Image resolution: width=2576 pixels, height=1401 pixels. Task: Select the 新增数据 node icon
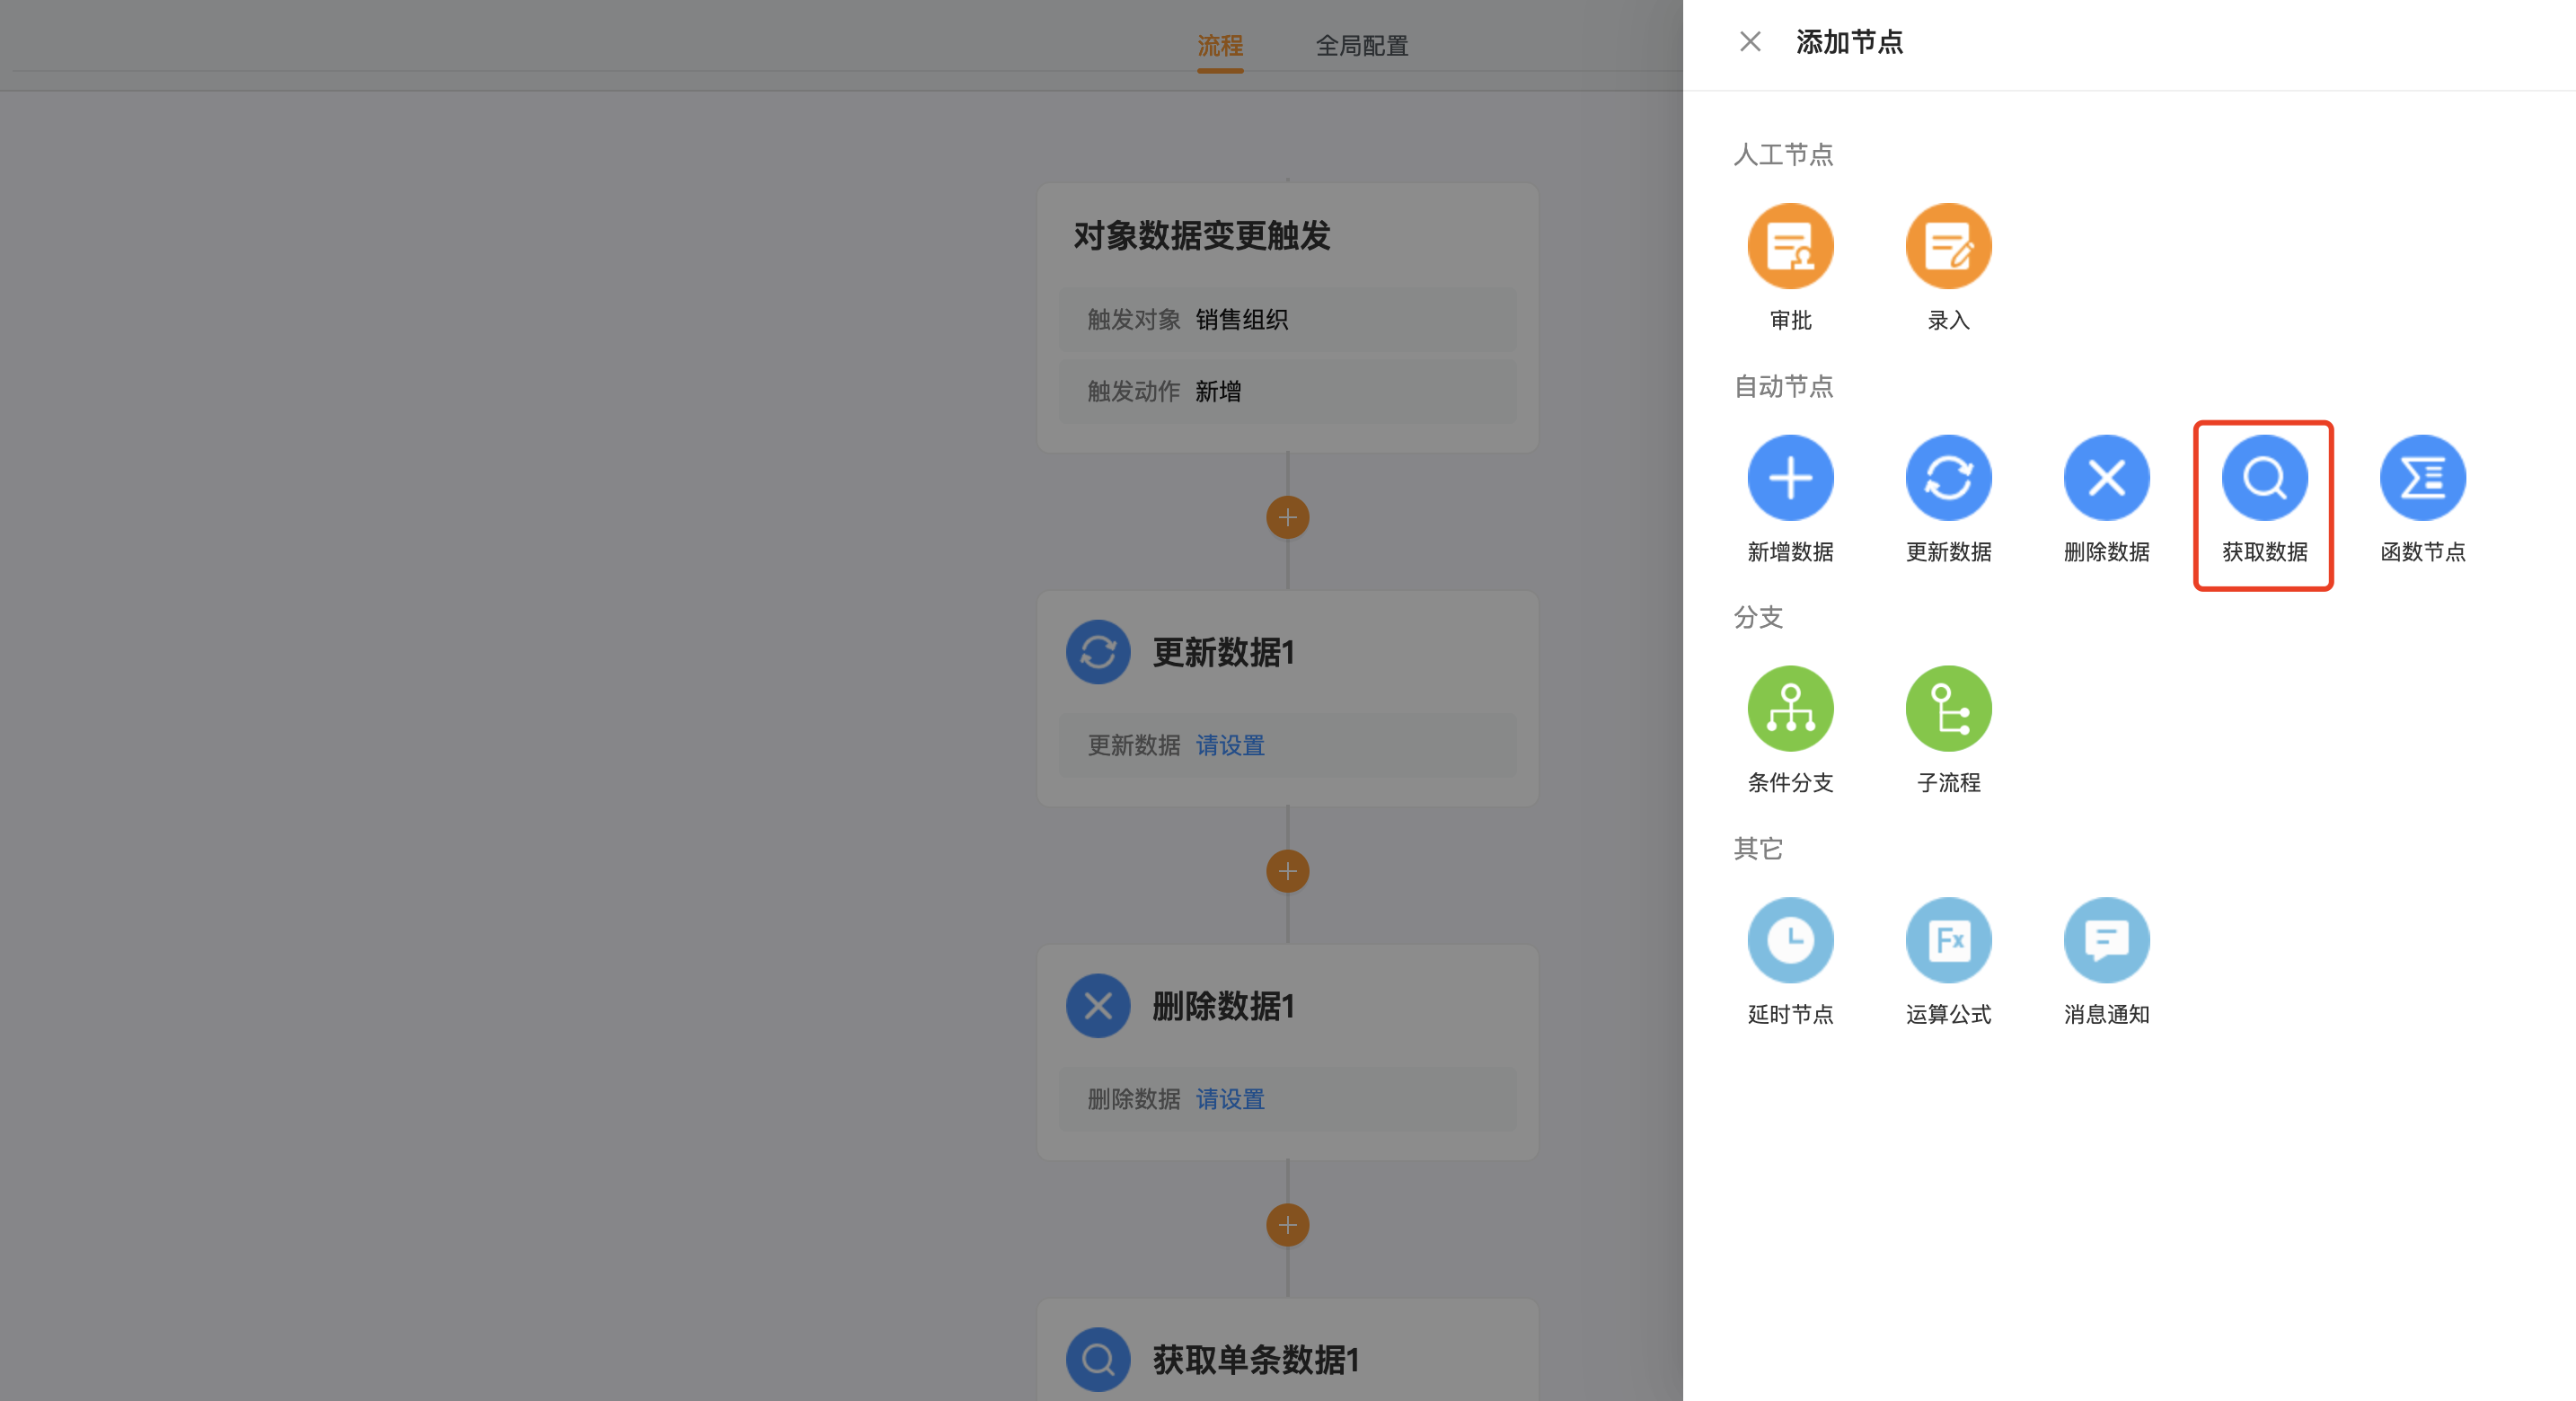click(x=1790, y=477)
